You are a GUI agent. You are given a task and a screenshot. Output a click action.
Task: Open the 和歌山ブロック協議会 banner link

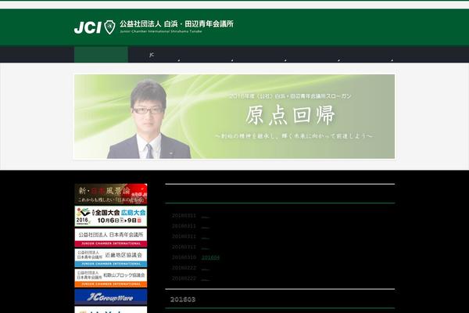pyautogui.click(x=111, y=278)
